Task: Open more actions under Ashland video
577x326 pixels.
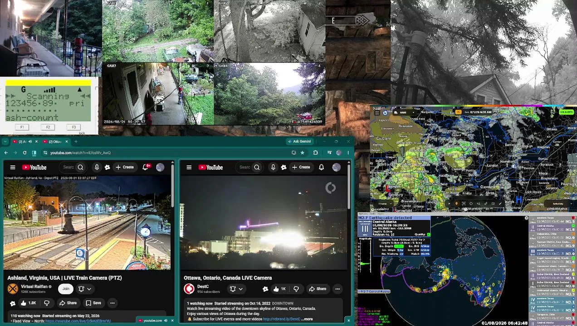Action: point(112,303)
